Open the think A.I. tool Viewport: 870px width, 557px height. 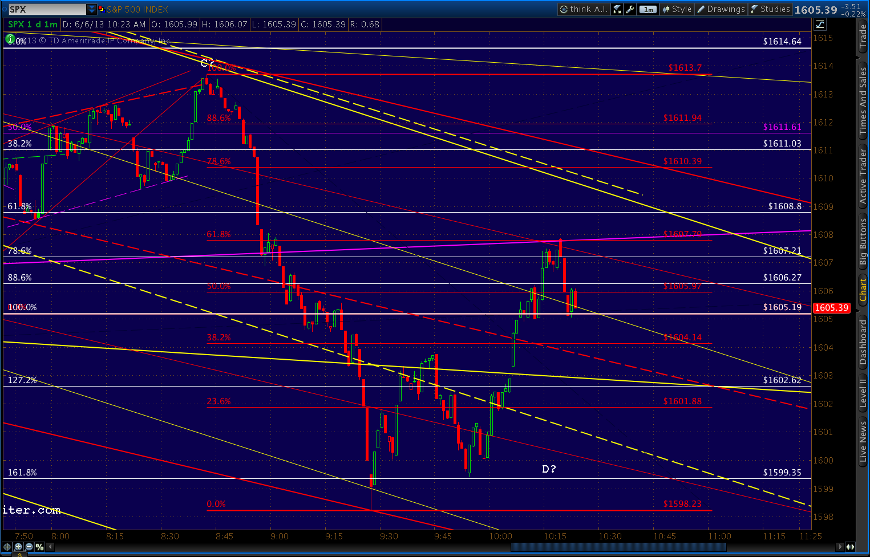point(584,9)
